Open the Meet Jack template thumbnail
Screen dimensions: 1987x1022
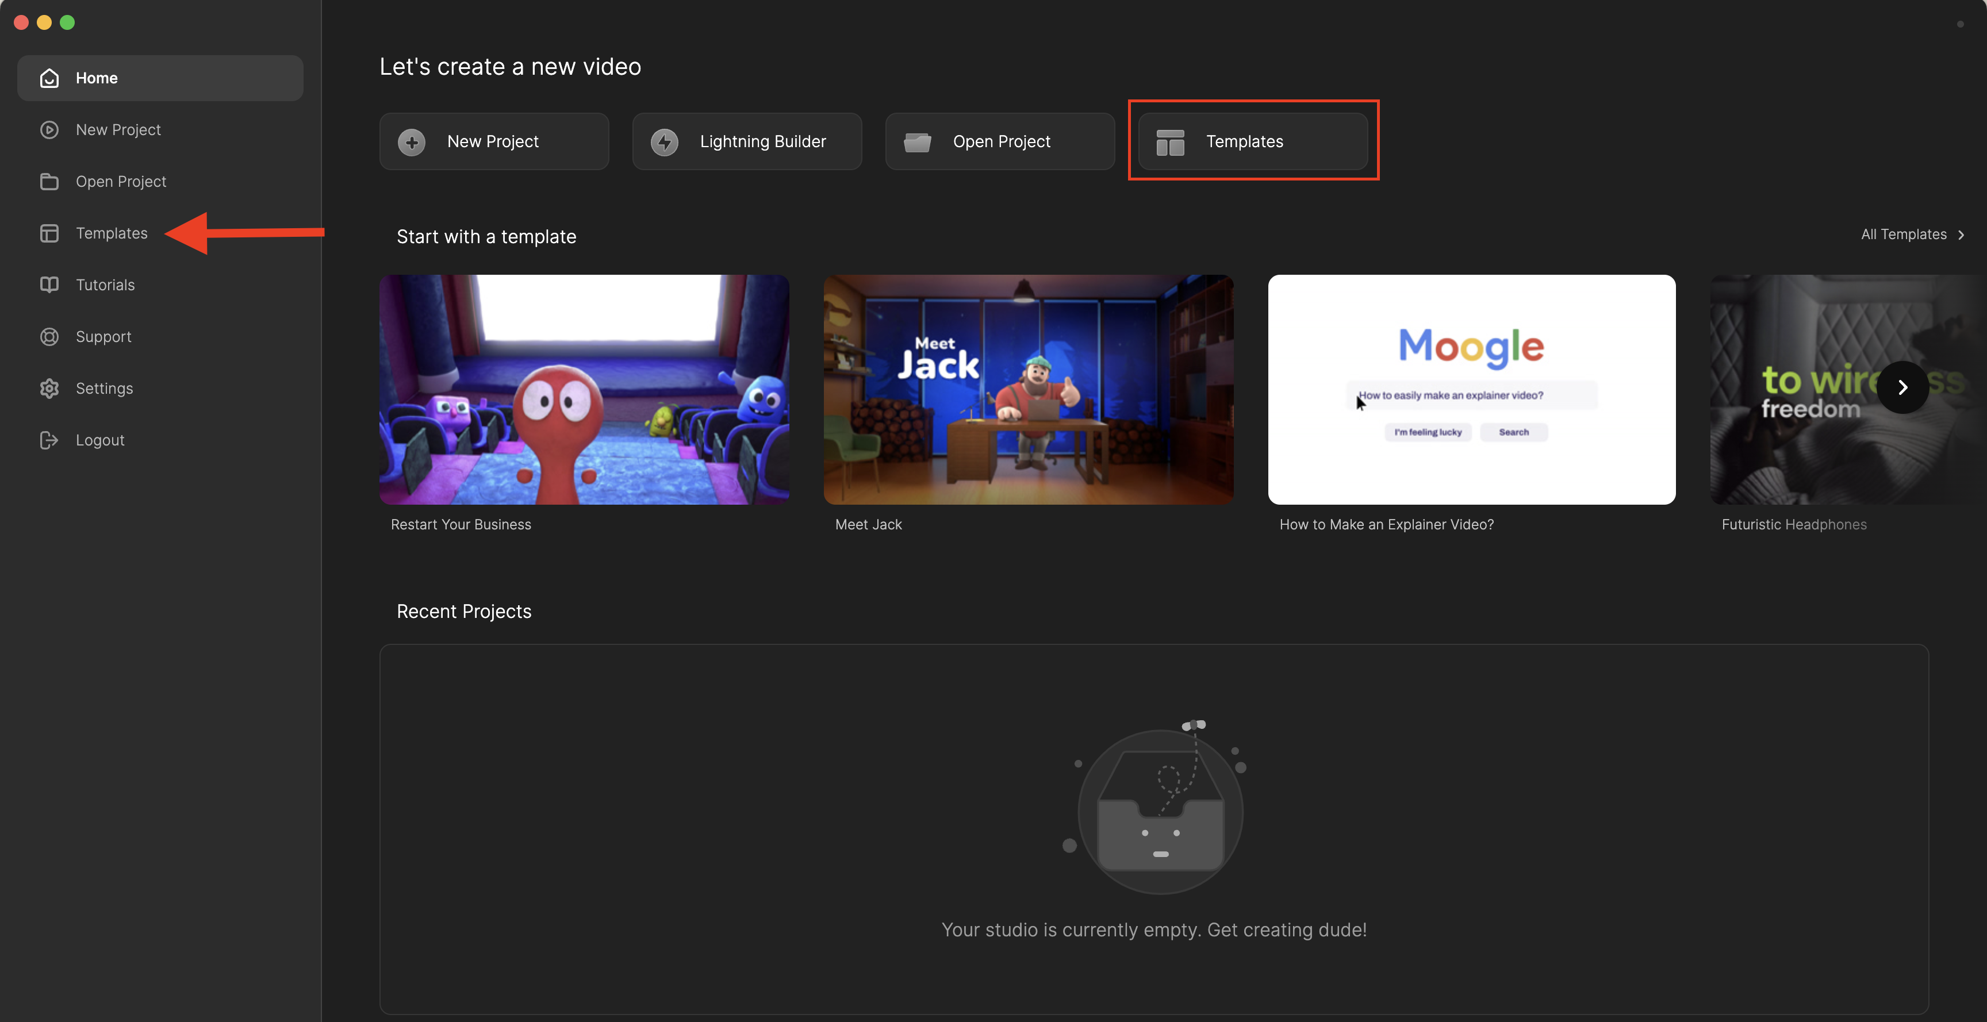point(1029,390)
